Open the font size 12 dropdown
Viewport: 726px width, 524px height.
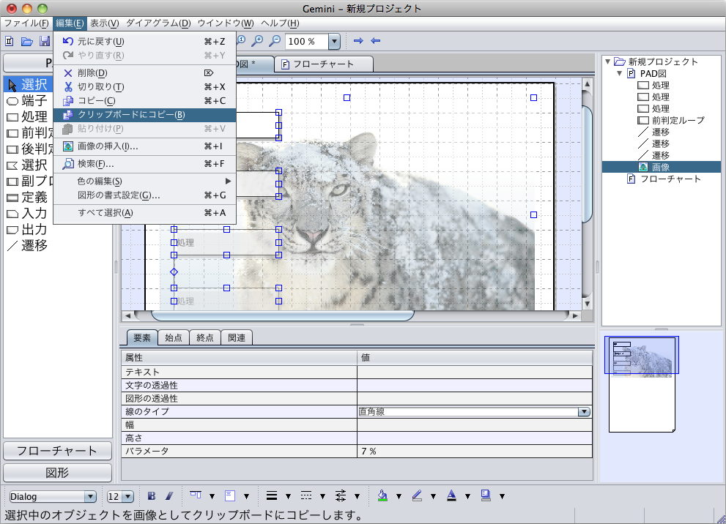point(128,497)
